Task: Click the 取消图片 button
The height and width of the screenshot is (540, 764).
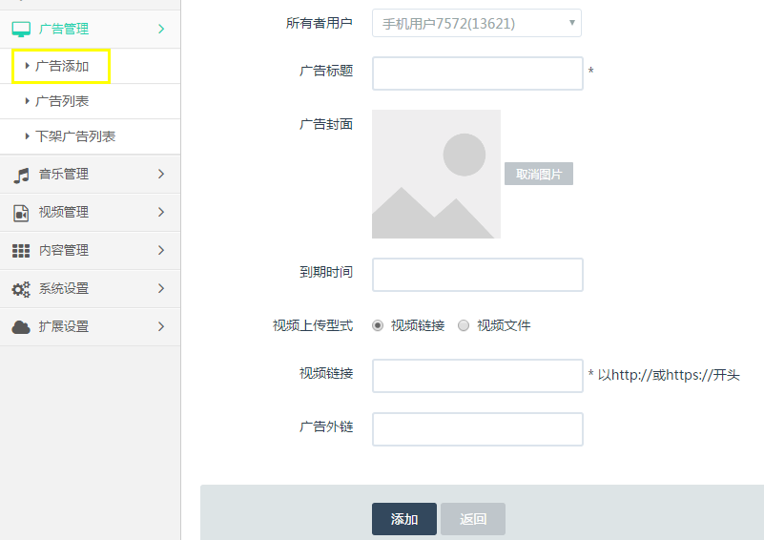Action: pos(538,174)
